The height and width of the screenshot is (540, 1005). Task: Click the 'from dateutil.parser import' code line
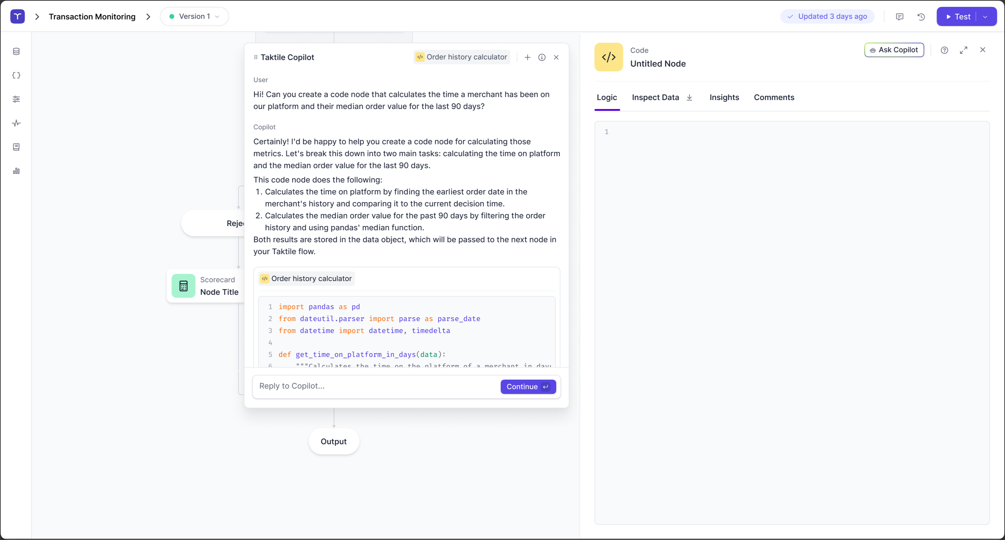[379, 319]
